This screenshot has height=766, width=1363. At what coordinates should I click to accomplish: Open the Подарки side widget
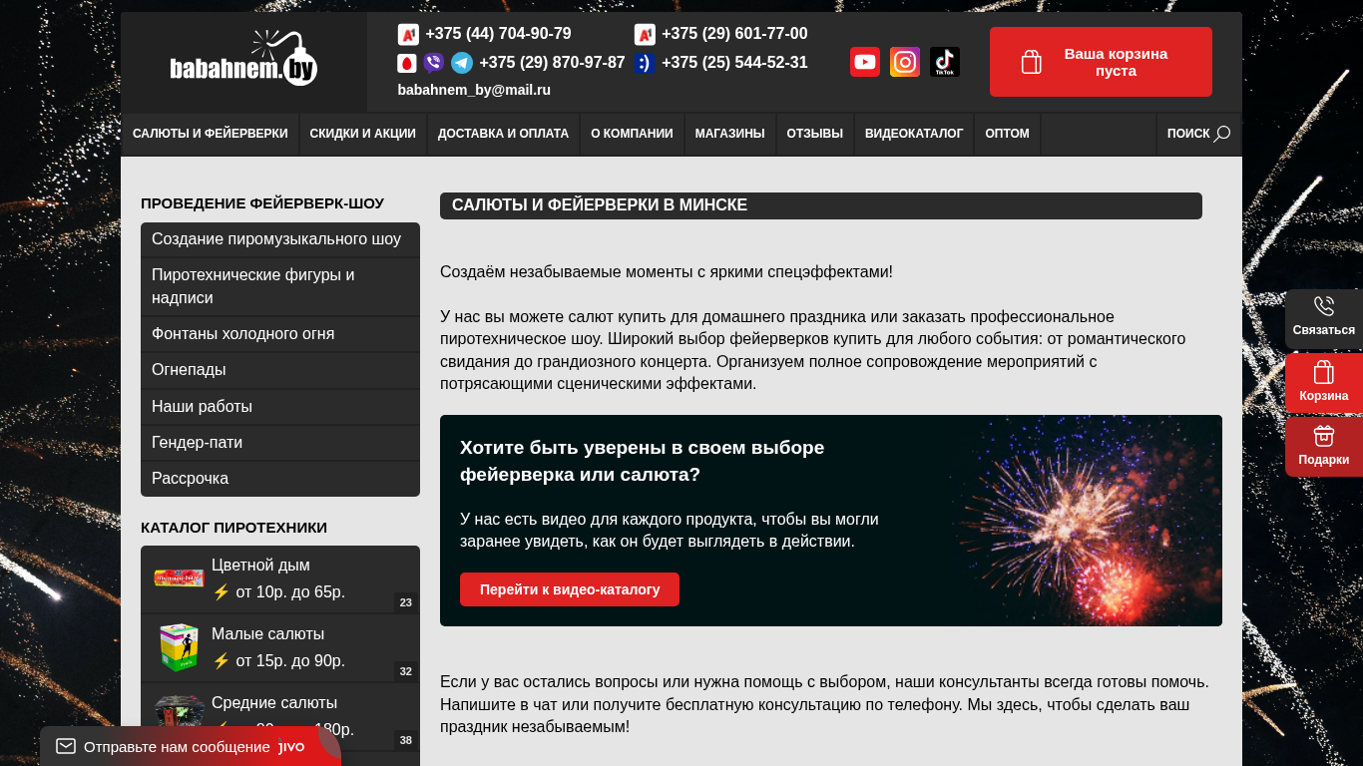1324,447
